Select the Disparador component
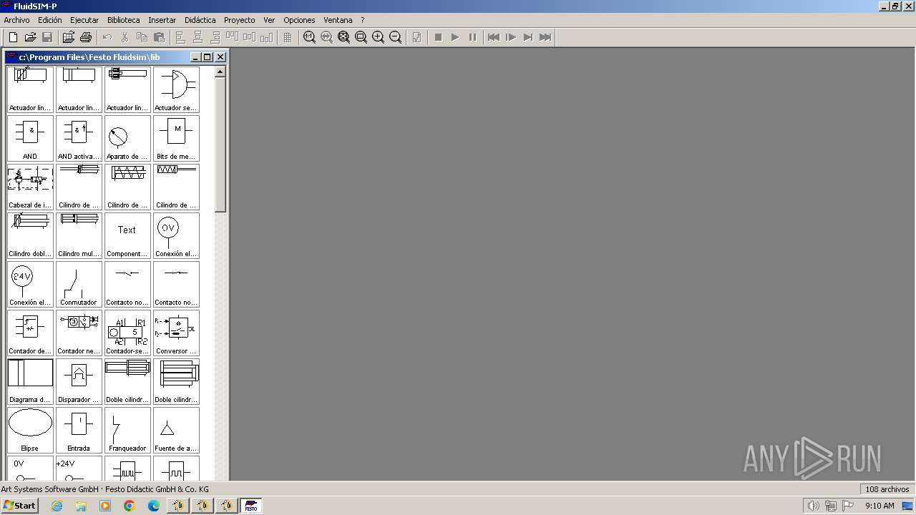This screenshot has width=916, height=515. click(79, 382)
